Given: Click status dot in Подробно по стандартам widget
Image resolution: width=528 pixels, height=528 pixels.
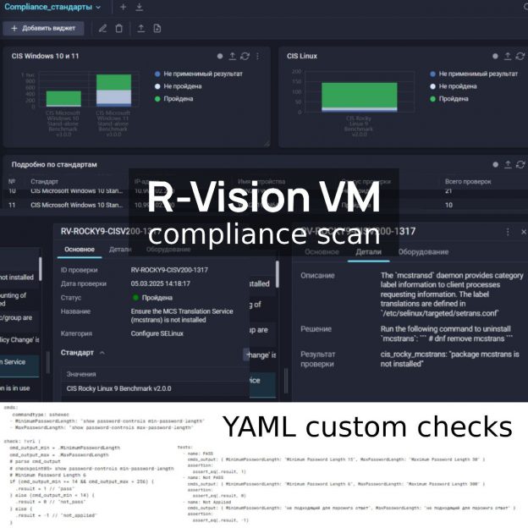Looking at the screenshot, I should [495, 165].
